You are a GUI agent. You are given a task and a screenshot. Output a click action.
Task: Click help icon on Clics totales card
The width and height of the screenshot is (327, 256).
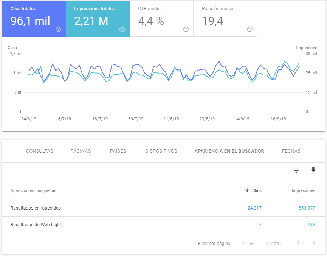pyautogui.click(x=58, y=29)
